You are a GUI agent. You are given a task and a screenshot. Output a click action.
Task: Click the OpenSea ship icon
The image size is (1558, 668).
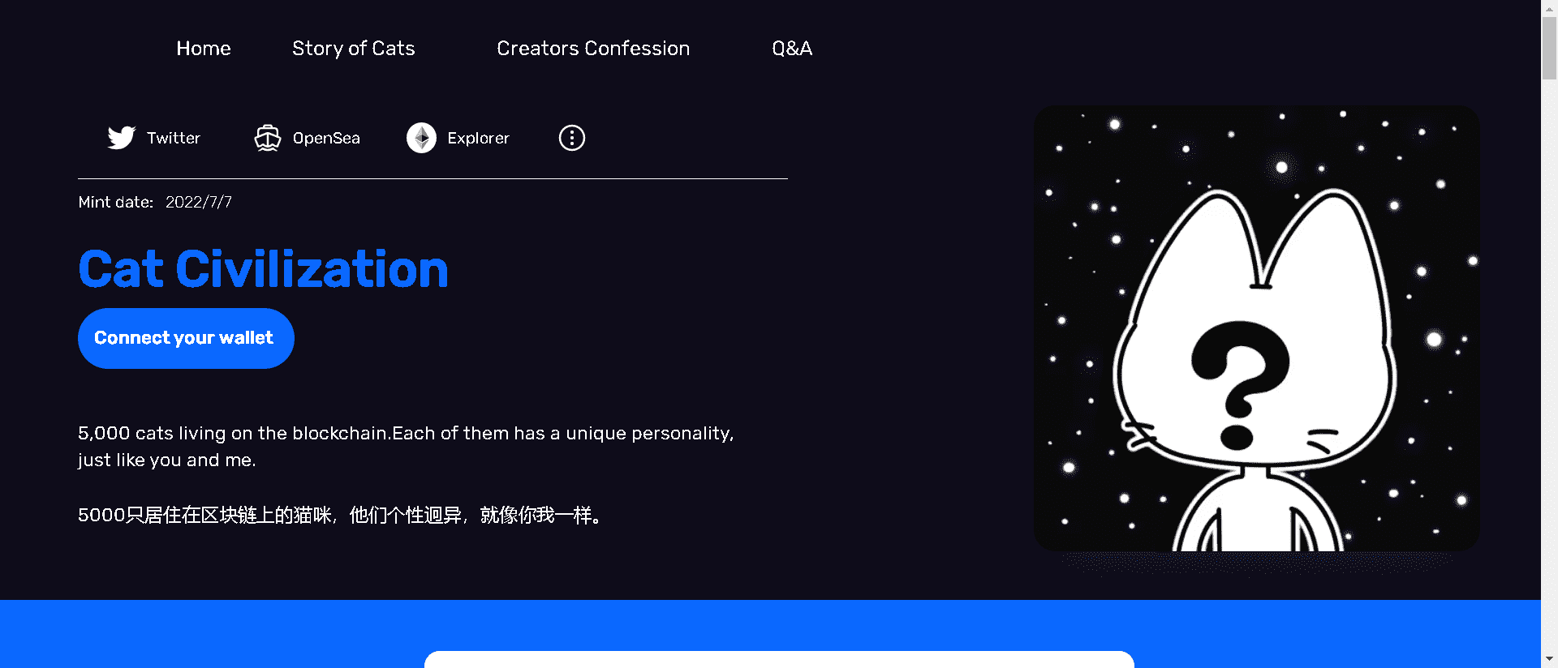[x=268, y=138]
